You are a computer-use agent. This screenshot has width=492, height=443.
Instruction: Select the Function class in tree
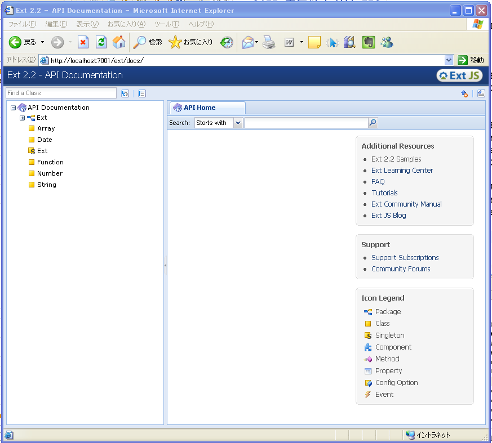(x=50, y=162)
